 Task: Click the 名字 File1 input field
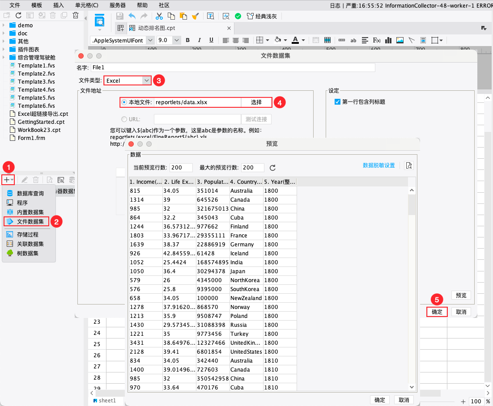tap(233, 68)
